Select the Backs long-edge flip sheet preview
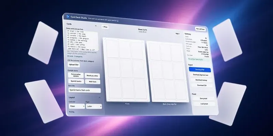Screen dimensions: 273x136 click(168, 71)
